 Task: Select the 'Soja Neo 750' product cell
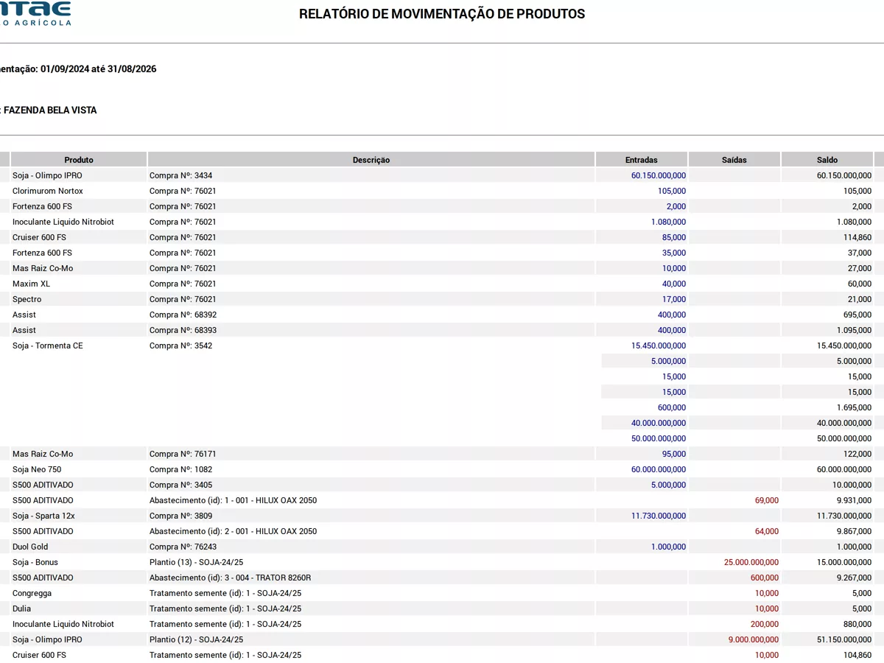(x=37, y=469)
